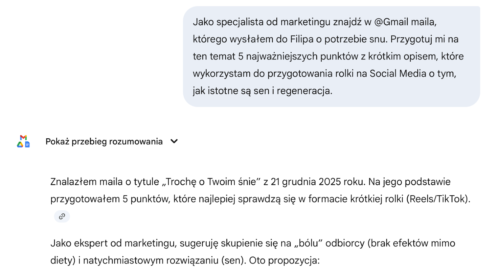Click the email title „Trochę o Twoim śnie”

click(211, 182)
